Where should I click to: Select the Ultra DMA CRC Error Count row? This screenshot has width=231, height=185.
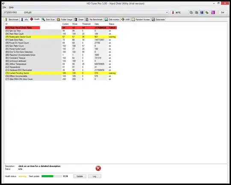pos(61,79)
